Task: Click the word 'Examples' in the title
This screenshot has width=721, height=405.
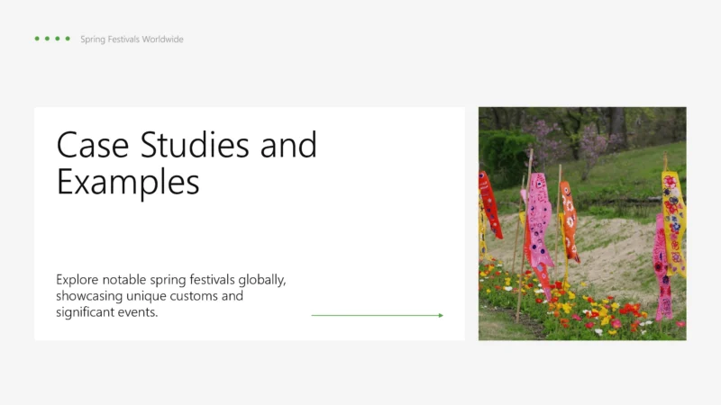Action: [x=128, y=181]
